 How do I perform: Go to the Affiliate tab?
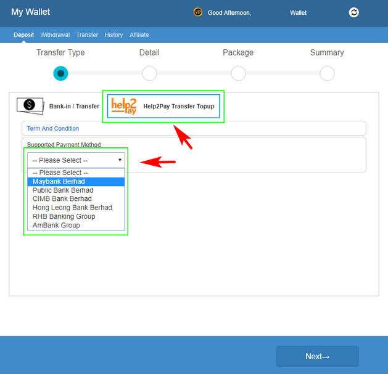pyautogui.click(x=139, y=35)
